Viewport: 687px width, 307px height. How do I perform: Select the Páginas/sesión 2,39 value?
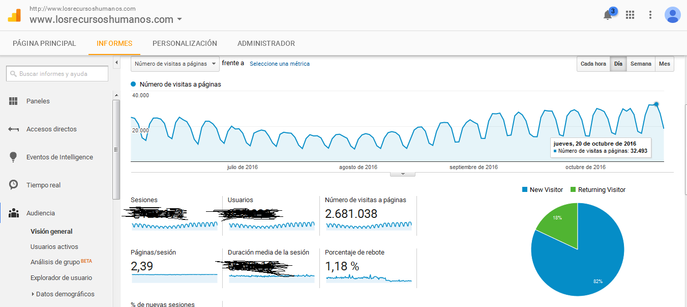(x=142, y=266)
